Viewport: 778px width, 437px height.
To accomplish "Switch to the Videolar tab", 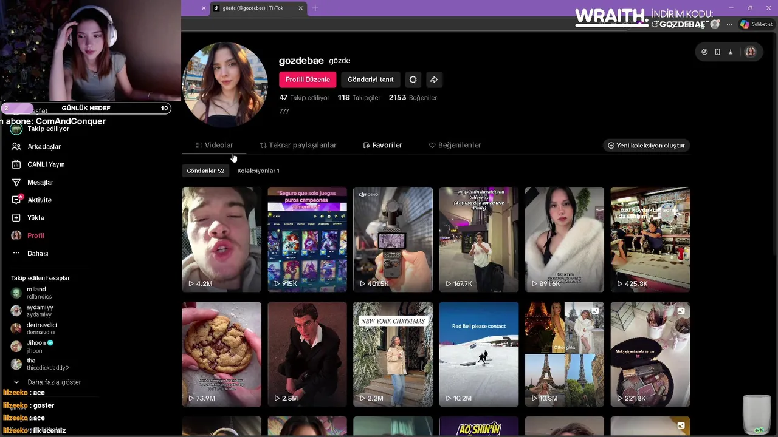I will click(214, 145).
